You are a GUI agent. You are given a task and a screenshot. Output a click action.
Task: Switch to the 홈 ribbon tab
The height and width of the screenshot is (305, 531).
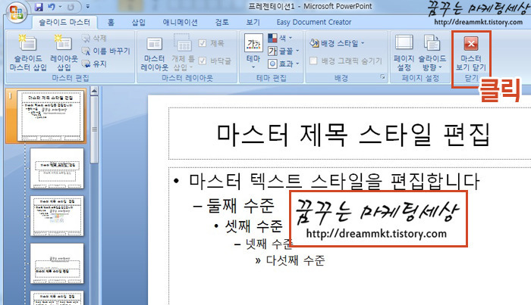point(111,22)
